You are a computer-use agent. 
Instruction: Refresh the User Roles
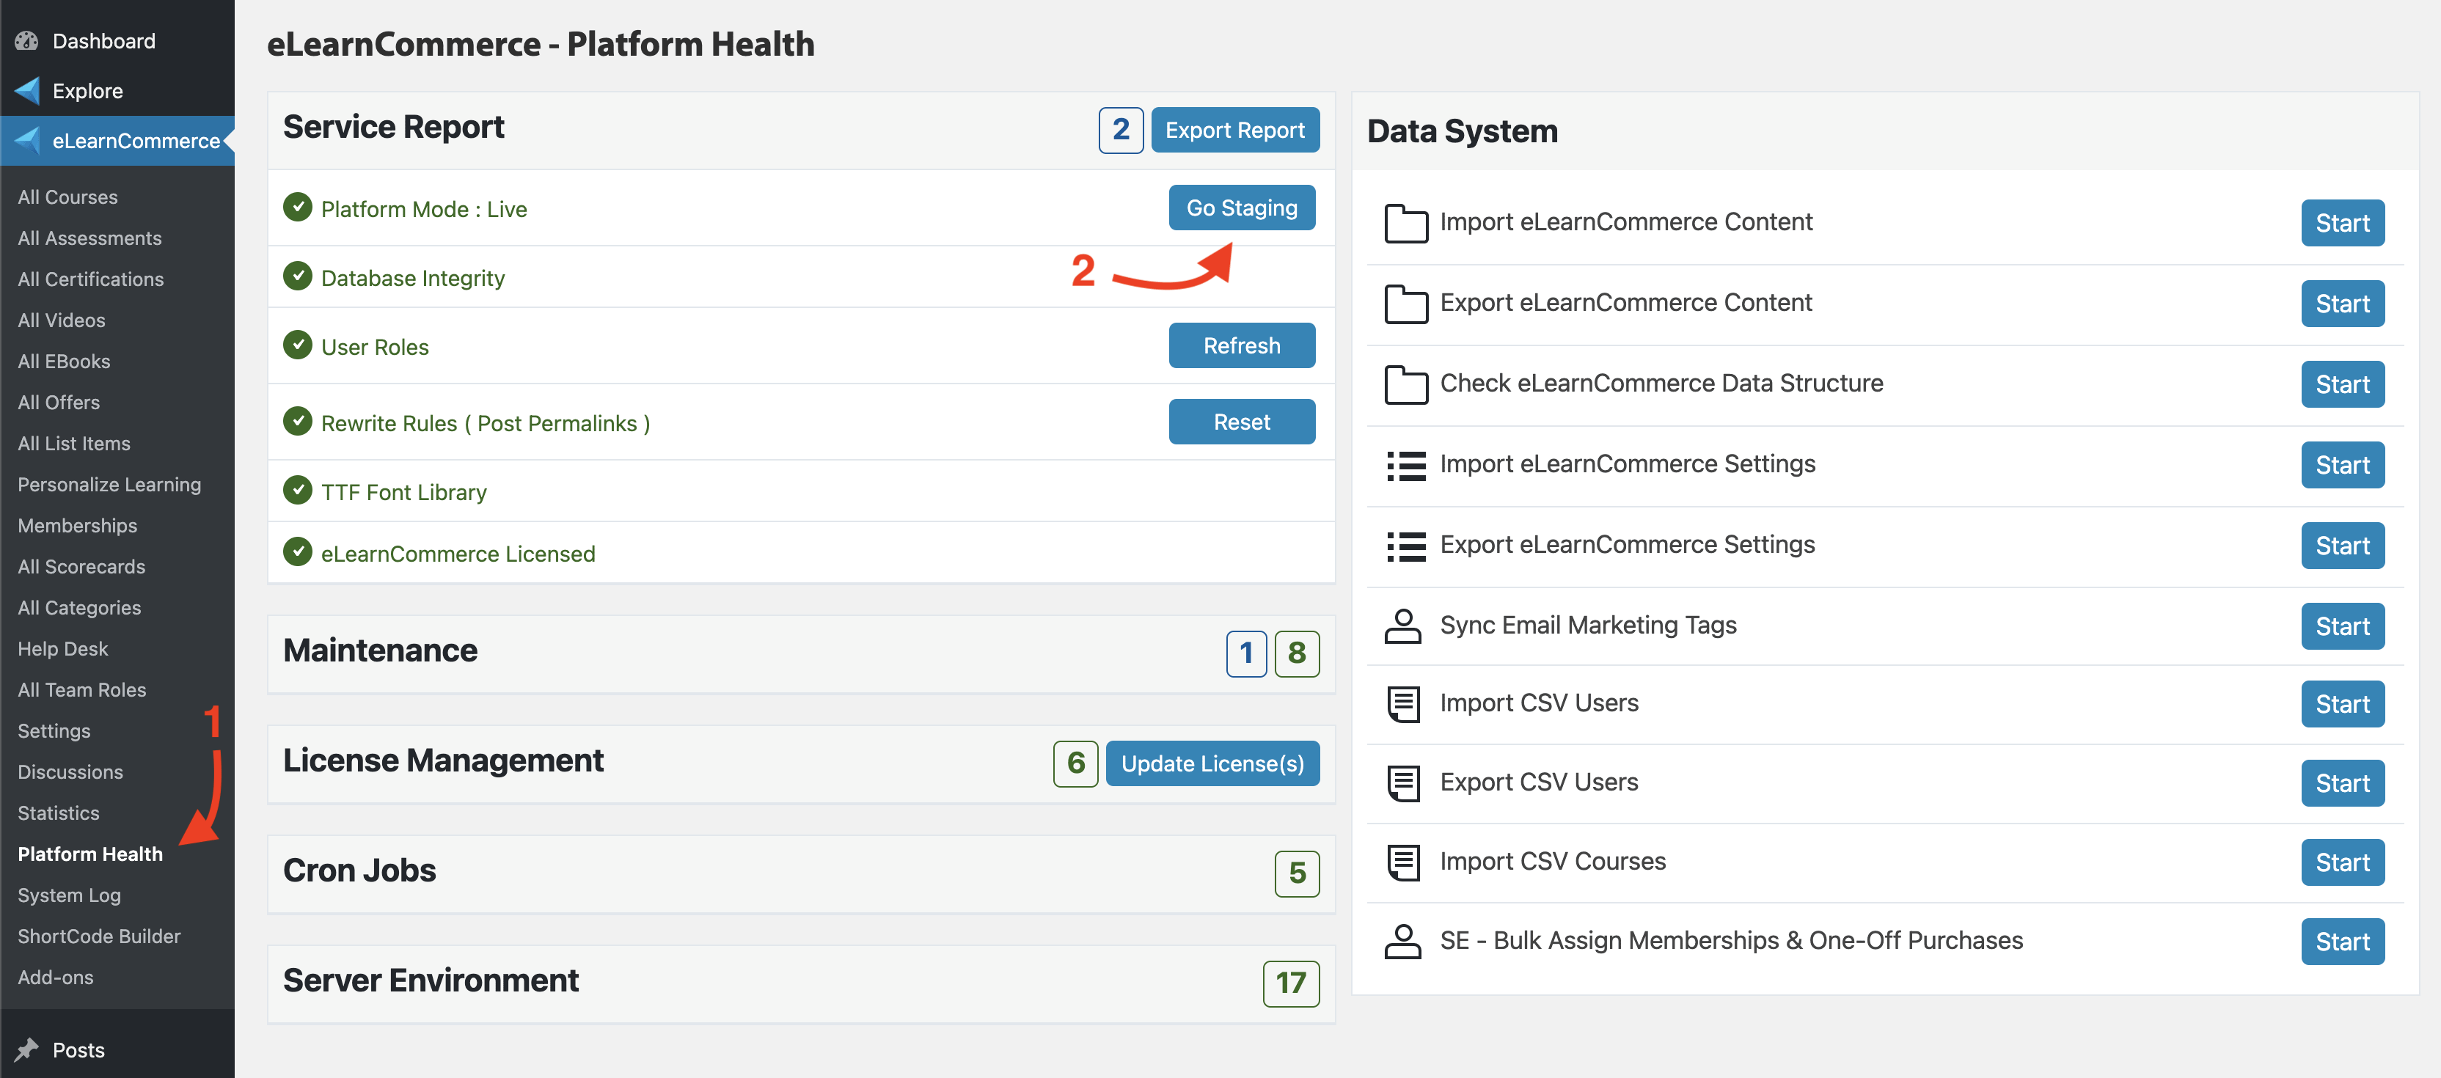[1241, 345]
